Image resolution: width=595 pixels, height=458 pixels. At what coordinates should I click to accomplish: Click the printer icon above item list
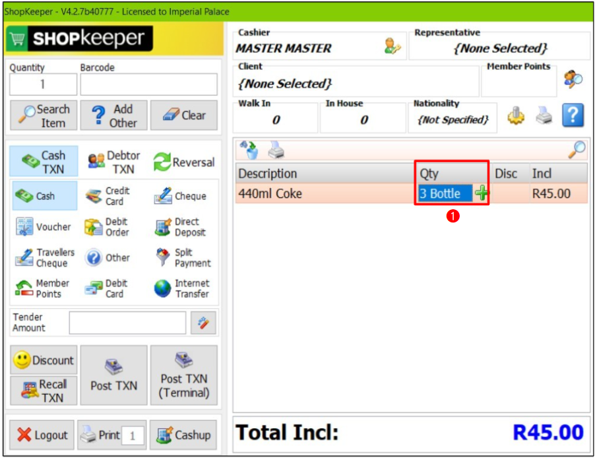pos(276,150)
